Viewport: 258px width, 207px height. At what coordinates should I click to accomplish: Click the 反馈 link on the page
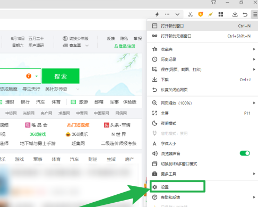pyautogui.click(x=111, y=38)
